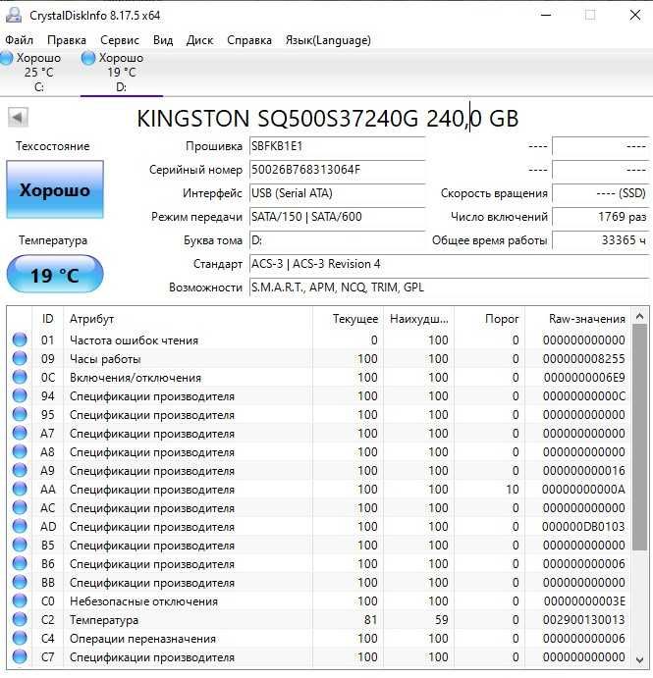Image resolution: width=653 pixels, height=678 pixels.
Task: Click the Хорошо health status button
Action: (55, 189)
